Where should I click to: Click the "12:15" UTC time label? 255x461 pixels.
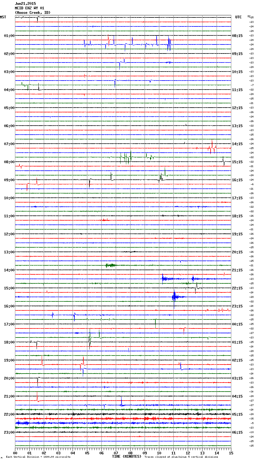237,108
